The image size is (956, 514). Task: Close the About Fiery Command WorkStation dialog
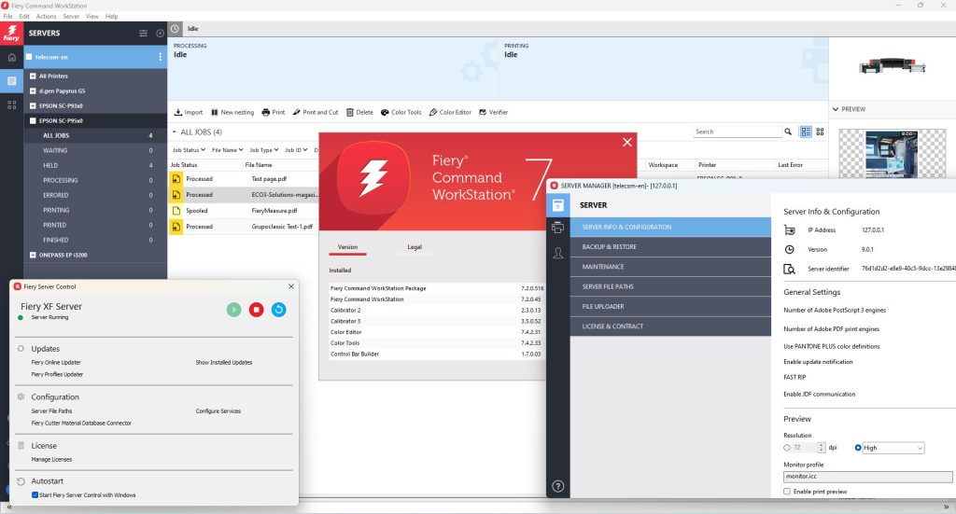coord(627,142)
